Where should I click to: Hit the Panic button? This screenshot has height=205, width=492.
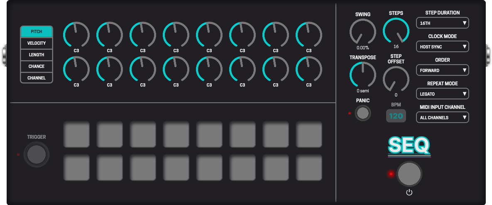click(x=363, y=113)
